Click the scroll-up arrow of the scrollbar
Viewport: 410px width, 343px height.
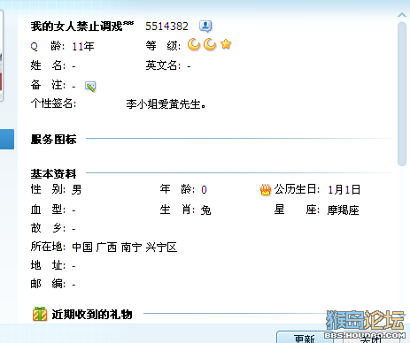click(402, 14)
